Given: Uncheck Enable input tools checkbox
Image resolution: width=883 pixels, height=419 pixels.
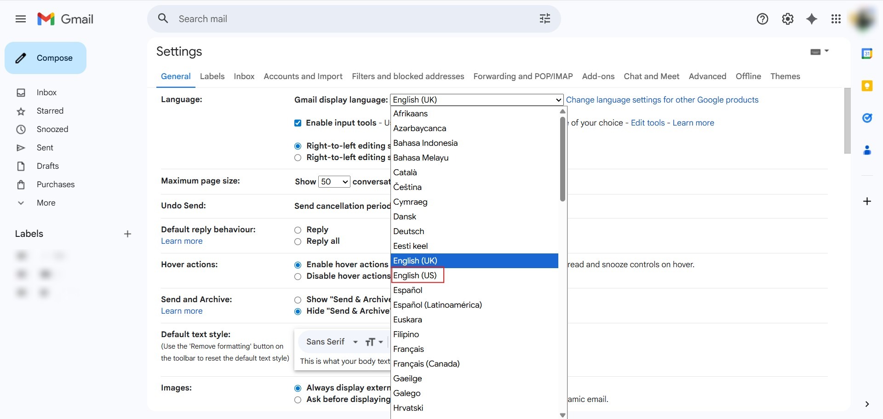Looking at the screenshot, I should tap(298, 123).
